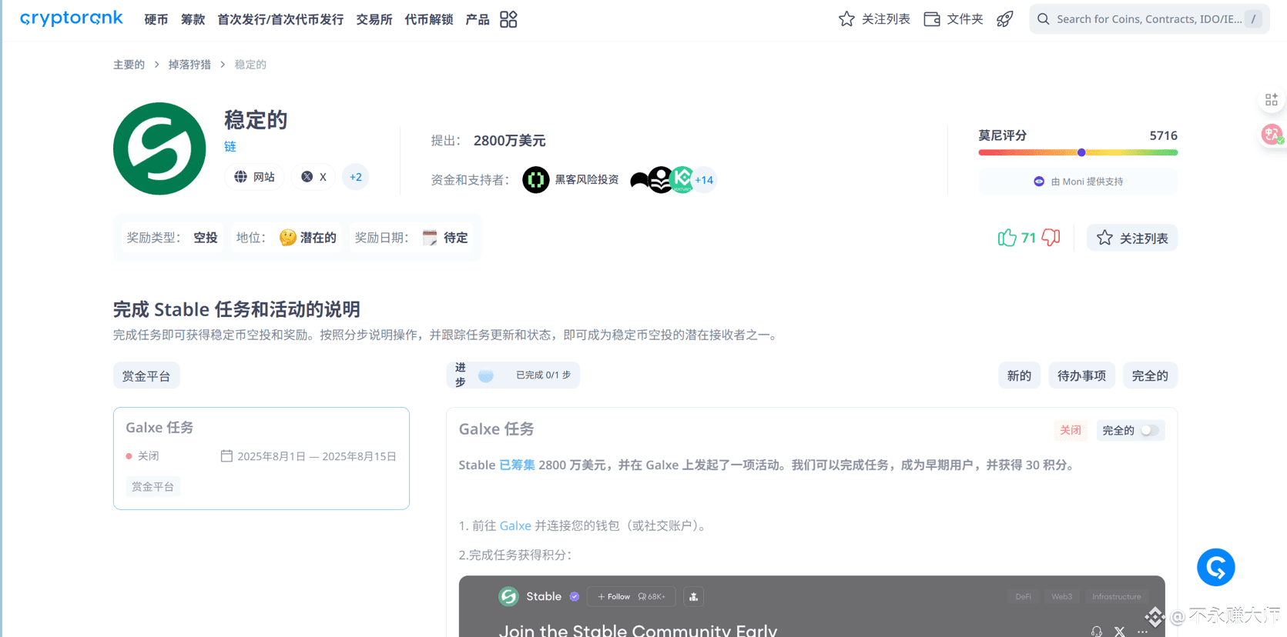The image size is (1287, 637).
Task: Click the Moni score gradient bar
Action: point(1078,152)
